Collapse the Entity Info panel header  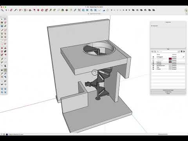[168, 22]
